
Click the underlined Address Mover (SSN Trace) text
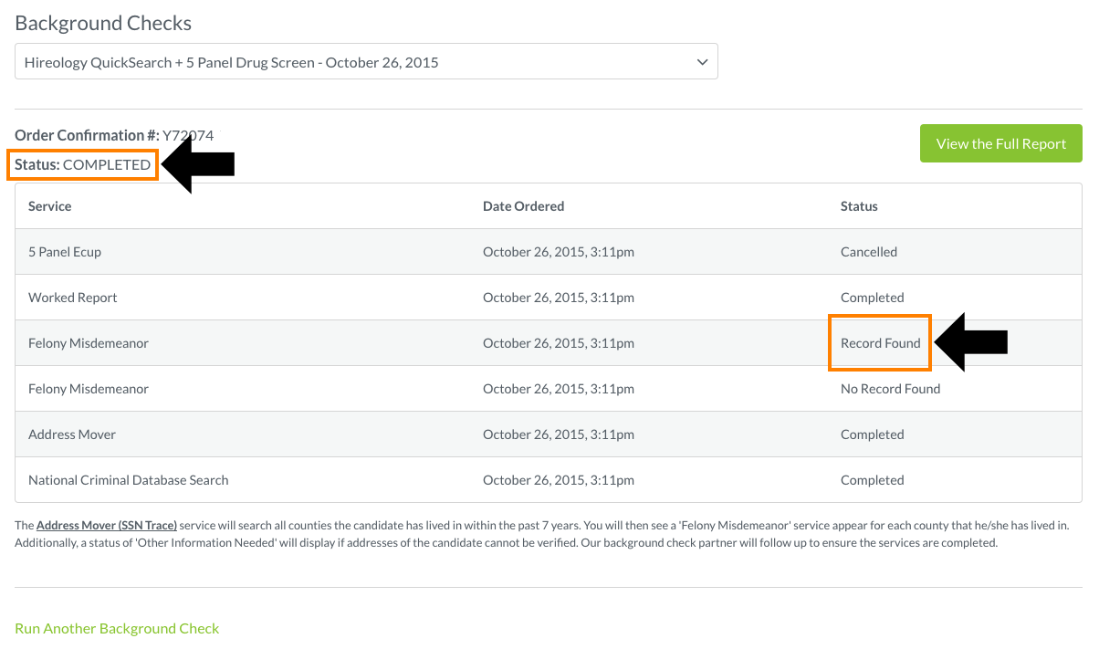tap(107, 526)
